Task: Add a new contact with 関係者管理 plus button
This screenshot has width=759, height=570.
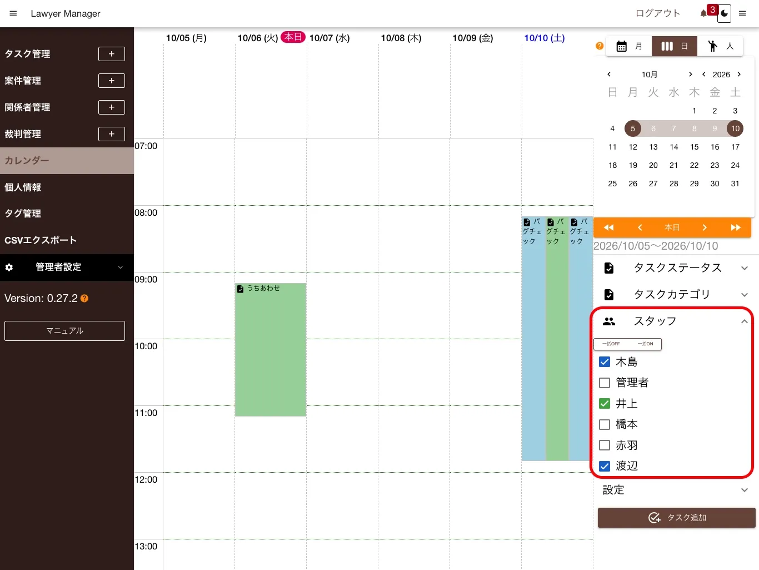Action: click(x=112, y=107)
